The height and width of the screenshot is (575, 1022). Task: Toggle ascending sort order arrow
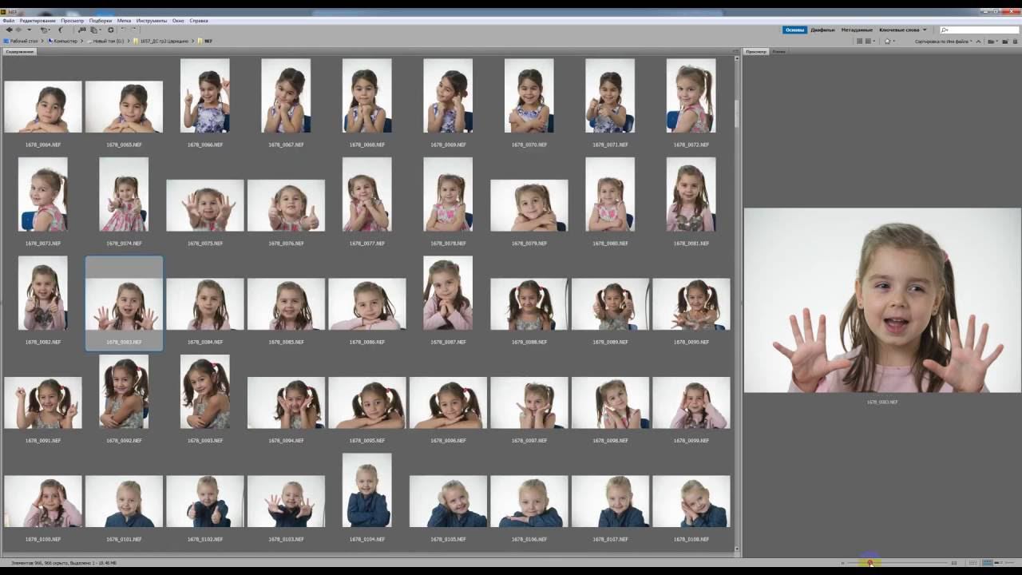click(x=979, y=41)
